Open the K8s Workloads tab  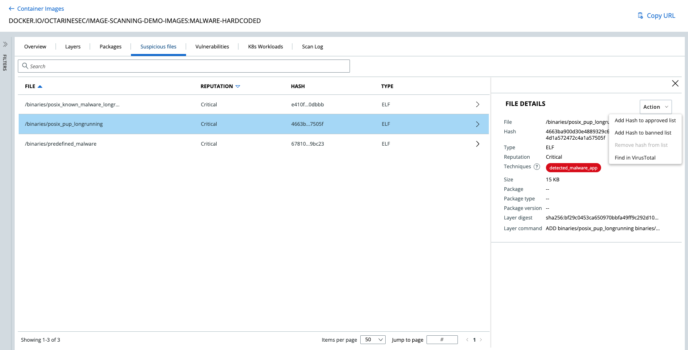[265, 46]
